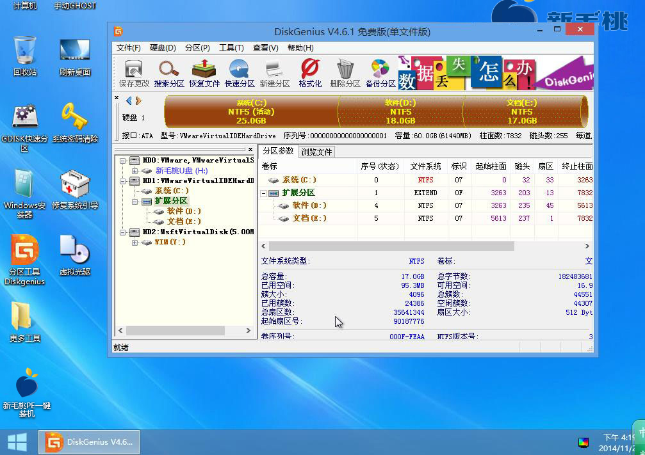Open the 文件(F) menu
The image size is (645, 455).
pos(128,48)
